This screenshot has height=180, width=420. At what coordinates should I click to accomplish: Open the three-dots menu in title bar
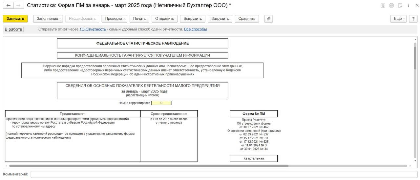pyautogui.click(x=409, y=5)
